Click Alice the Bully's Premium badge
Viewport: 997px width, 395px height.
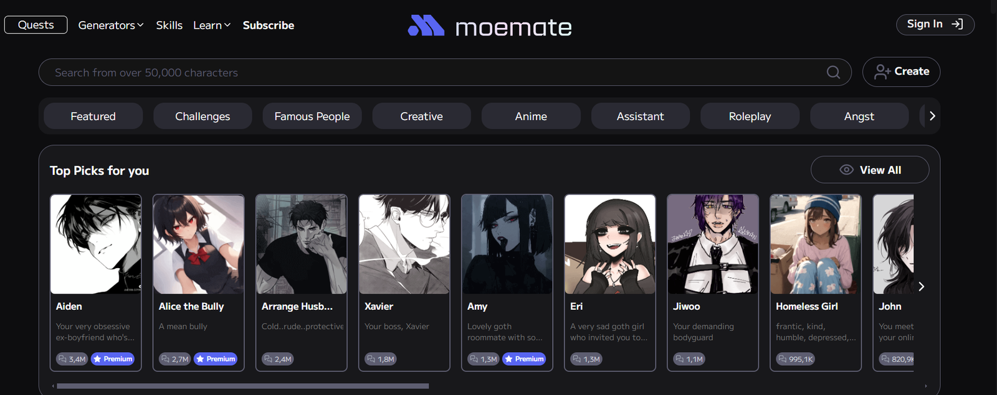click(x=216, y=359)
